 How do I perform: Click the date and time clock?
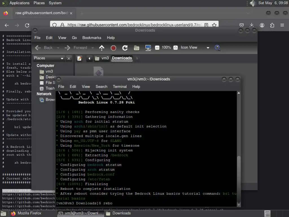(x=273, y=3)
